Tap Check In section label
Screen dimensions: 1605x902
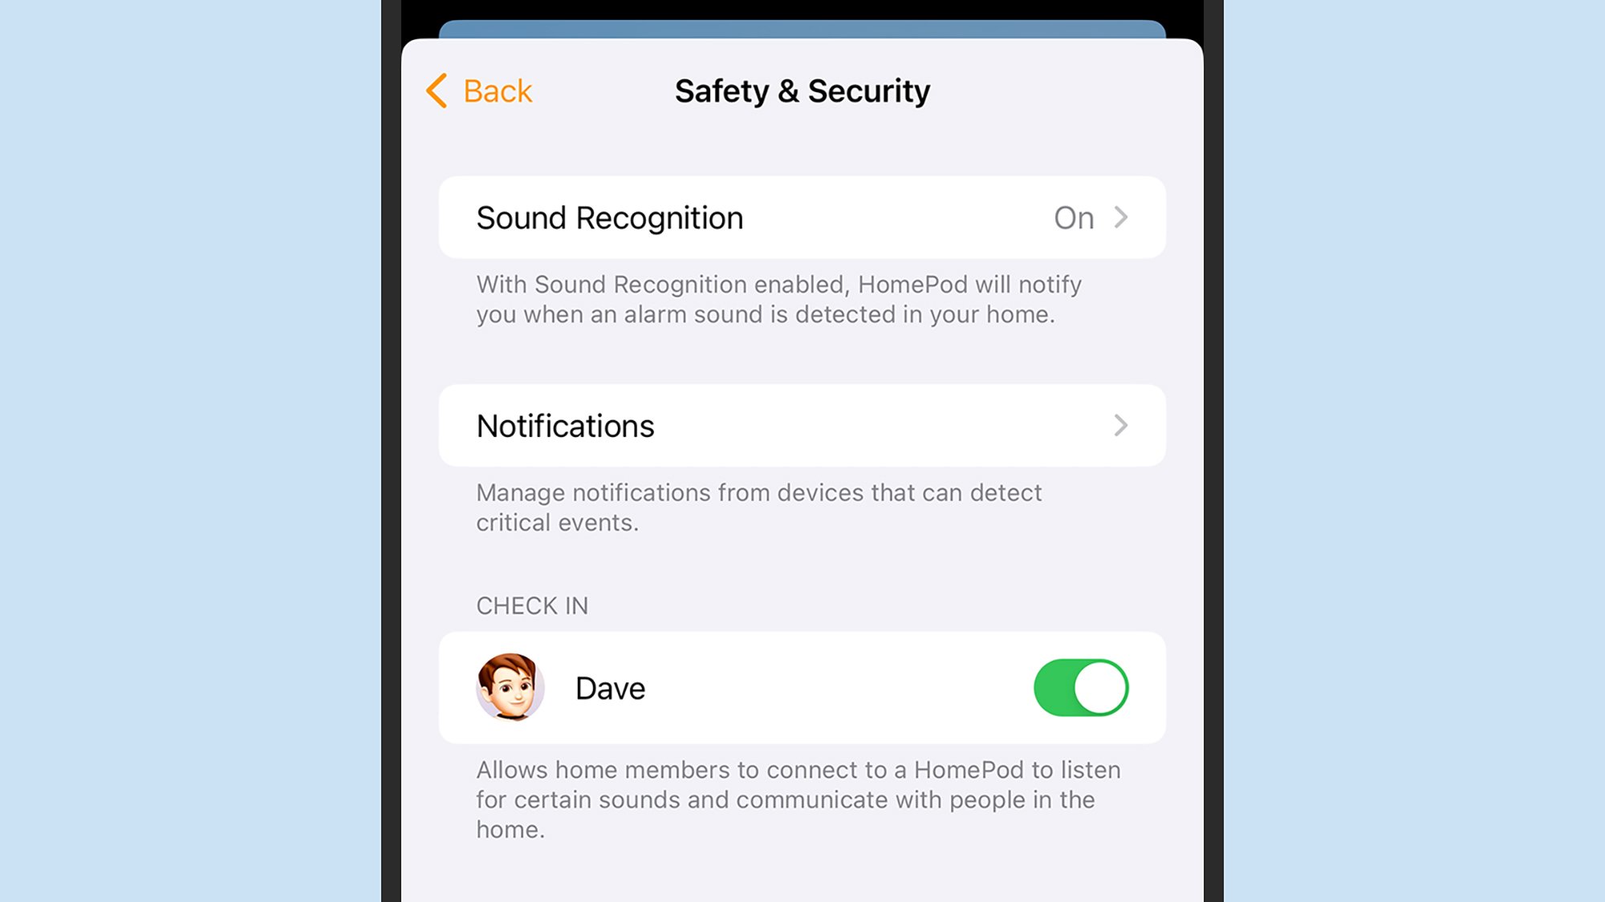pyautogui.click(x=531, y=605)
